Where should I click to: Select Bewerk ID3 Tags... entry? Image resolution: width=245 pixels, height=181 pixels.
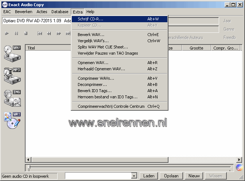click(x=120, y=91)
